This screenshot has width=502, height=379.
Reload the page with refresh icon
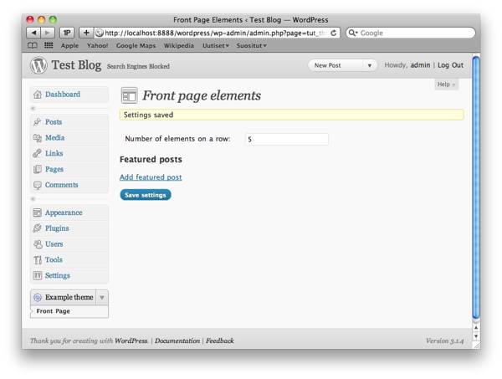[x=333, y=33]
